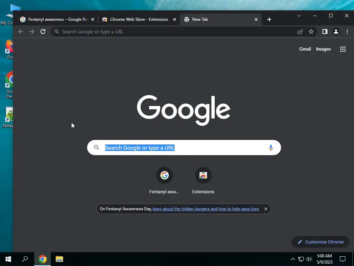Open Images link
This screenshot has height=266, width=354.
coord(323,49)
